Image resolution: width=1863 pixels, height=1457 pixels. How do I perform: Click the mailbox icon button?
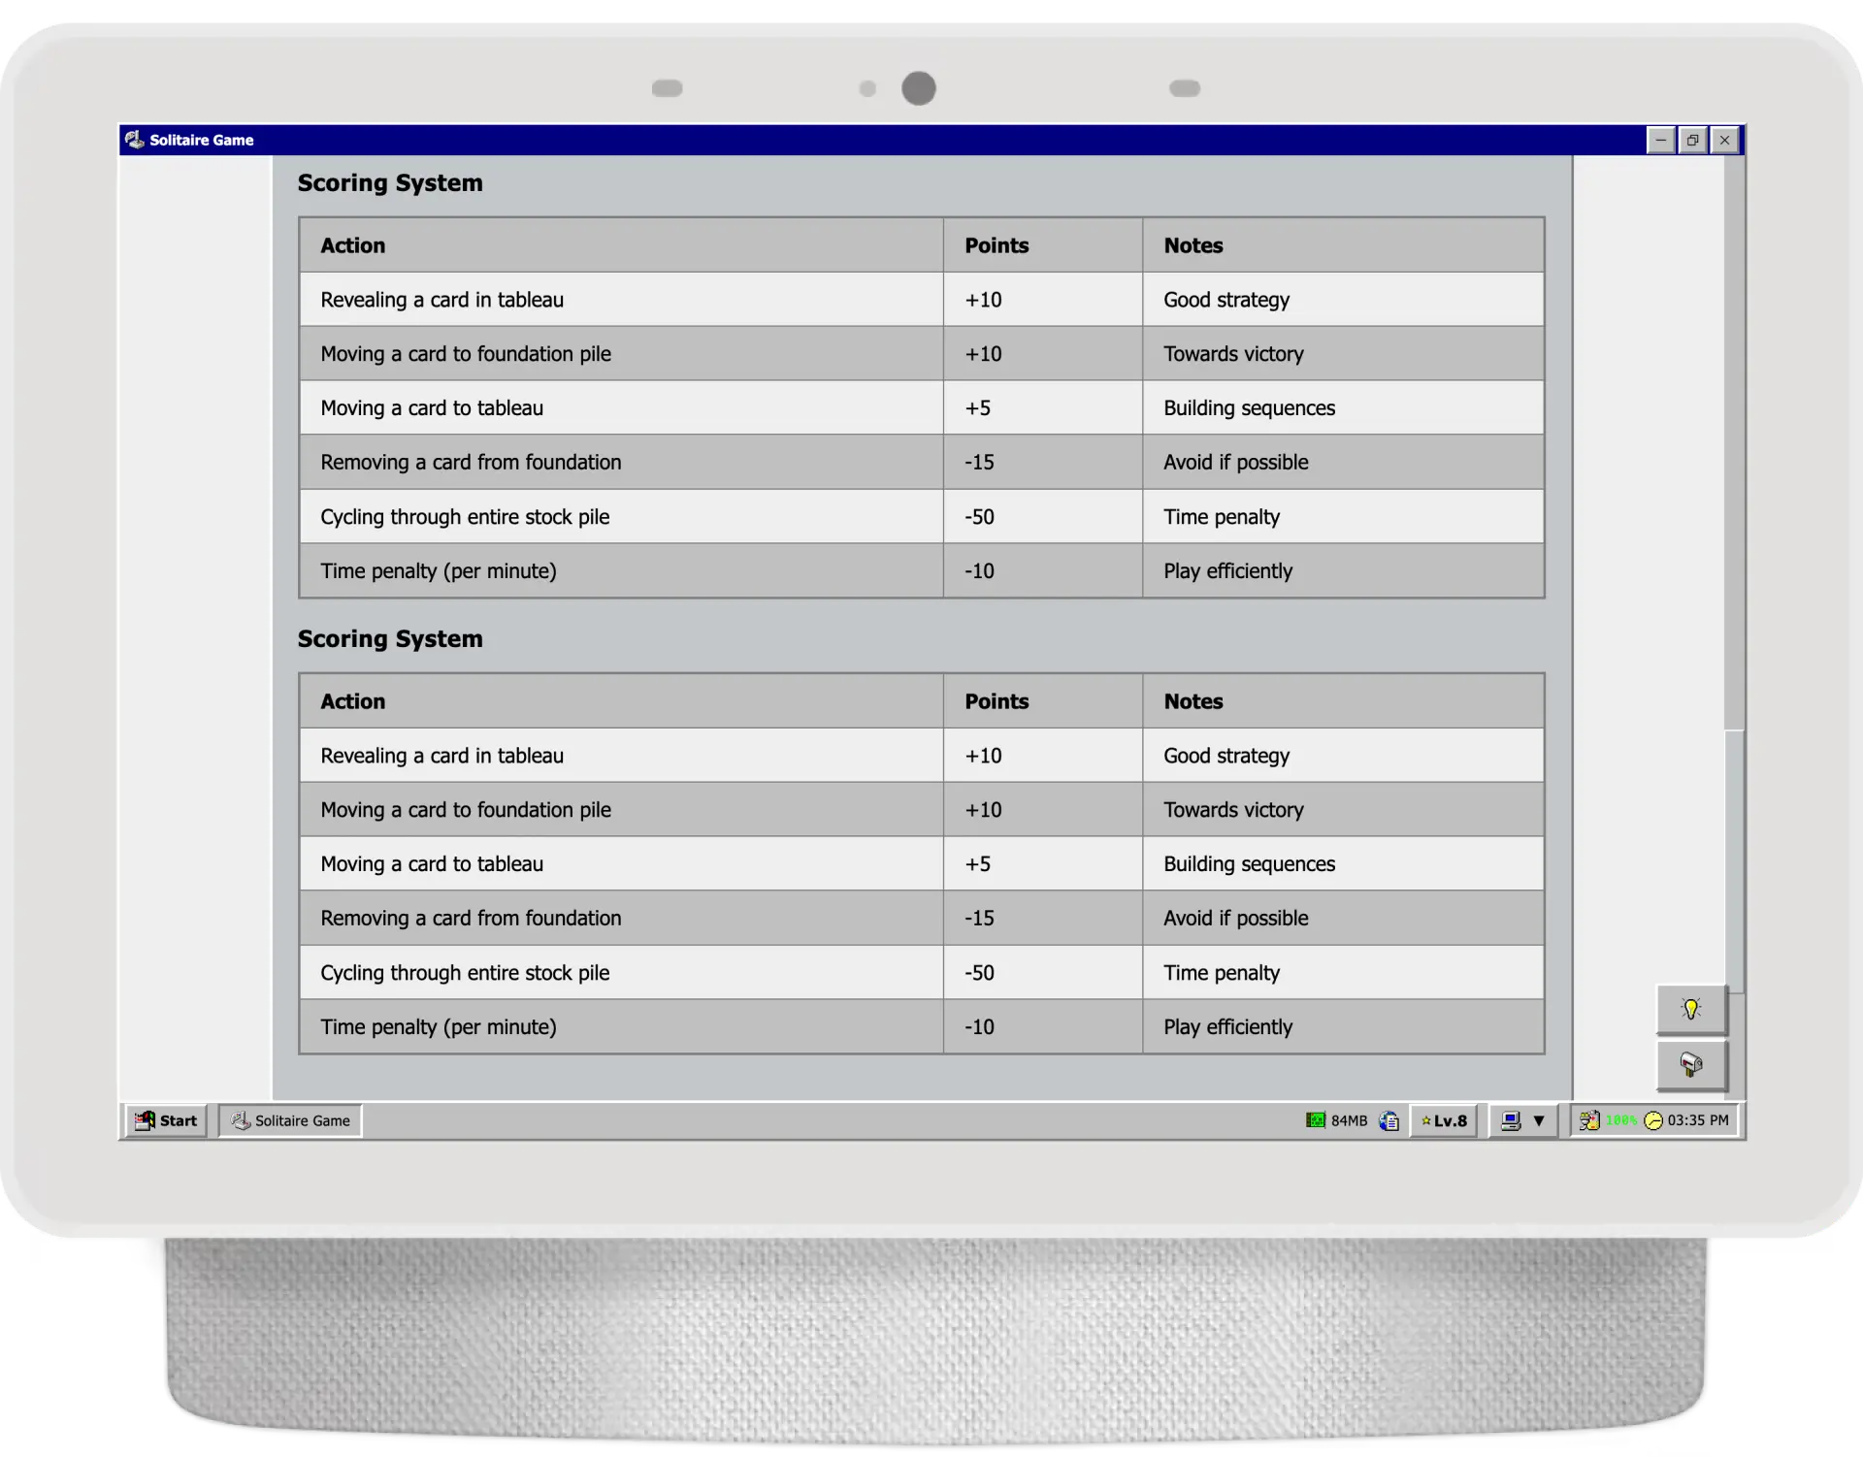click(x=1691, y=1065)
